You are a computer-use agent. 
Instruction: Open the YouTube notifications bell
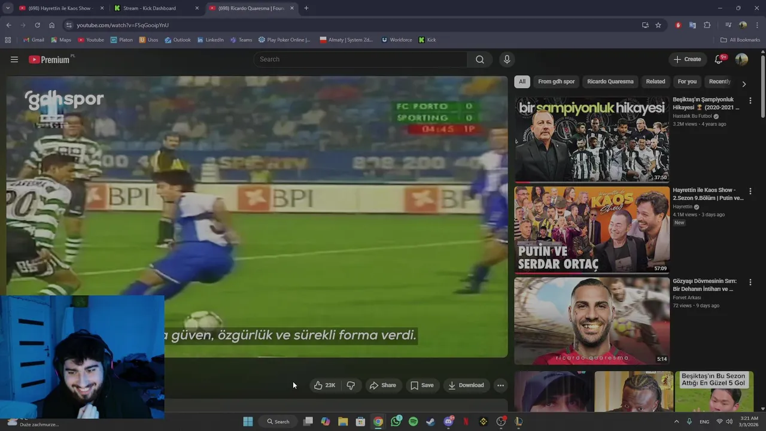coord(719,59)
